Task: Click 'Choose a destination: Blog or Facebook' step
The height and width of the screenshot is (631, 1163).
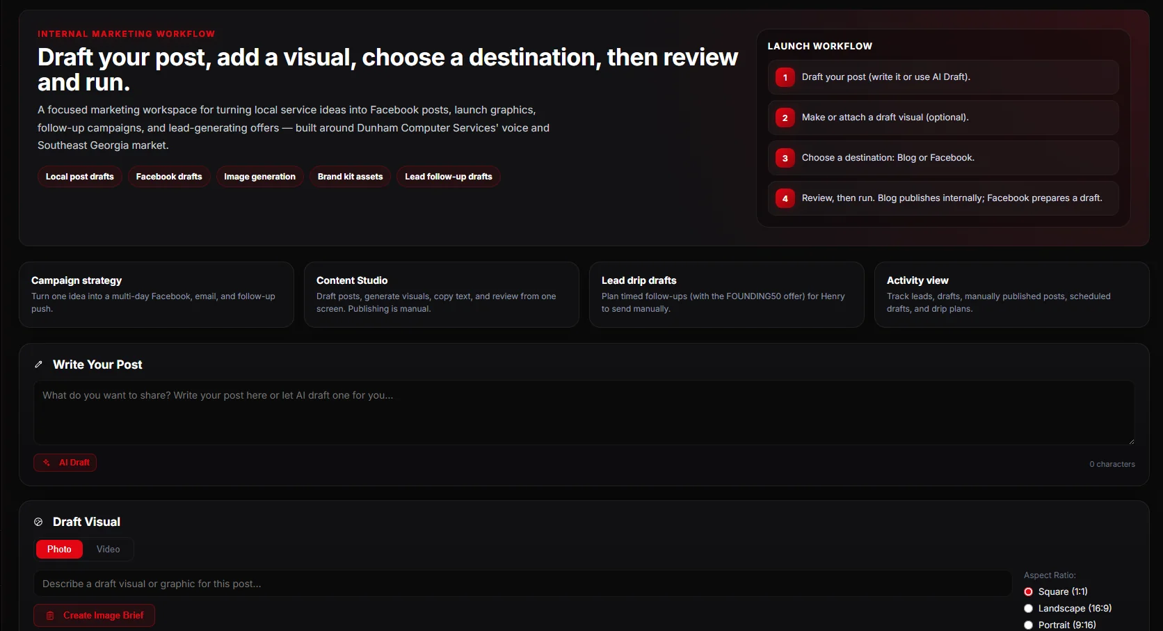Action: pos(943,158)
